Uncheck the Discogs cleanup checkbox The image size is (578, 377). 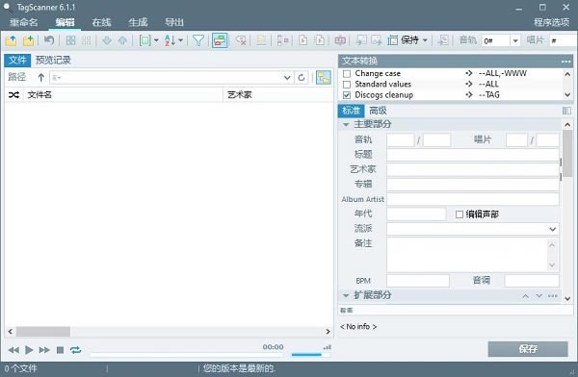click(347, 95)
